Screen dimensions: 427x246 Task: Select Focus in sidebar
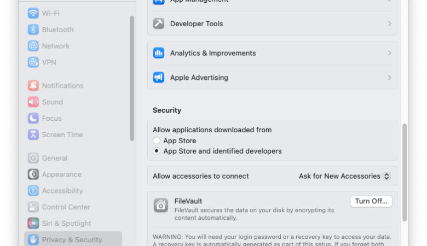click(73, 118)
